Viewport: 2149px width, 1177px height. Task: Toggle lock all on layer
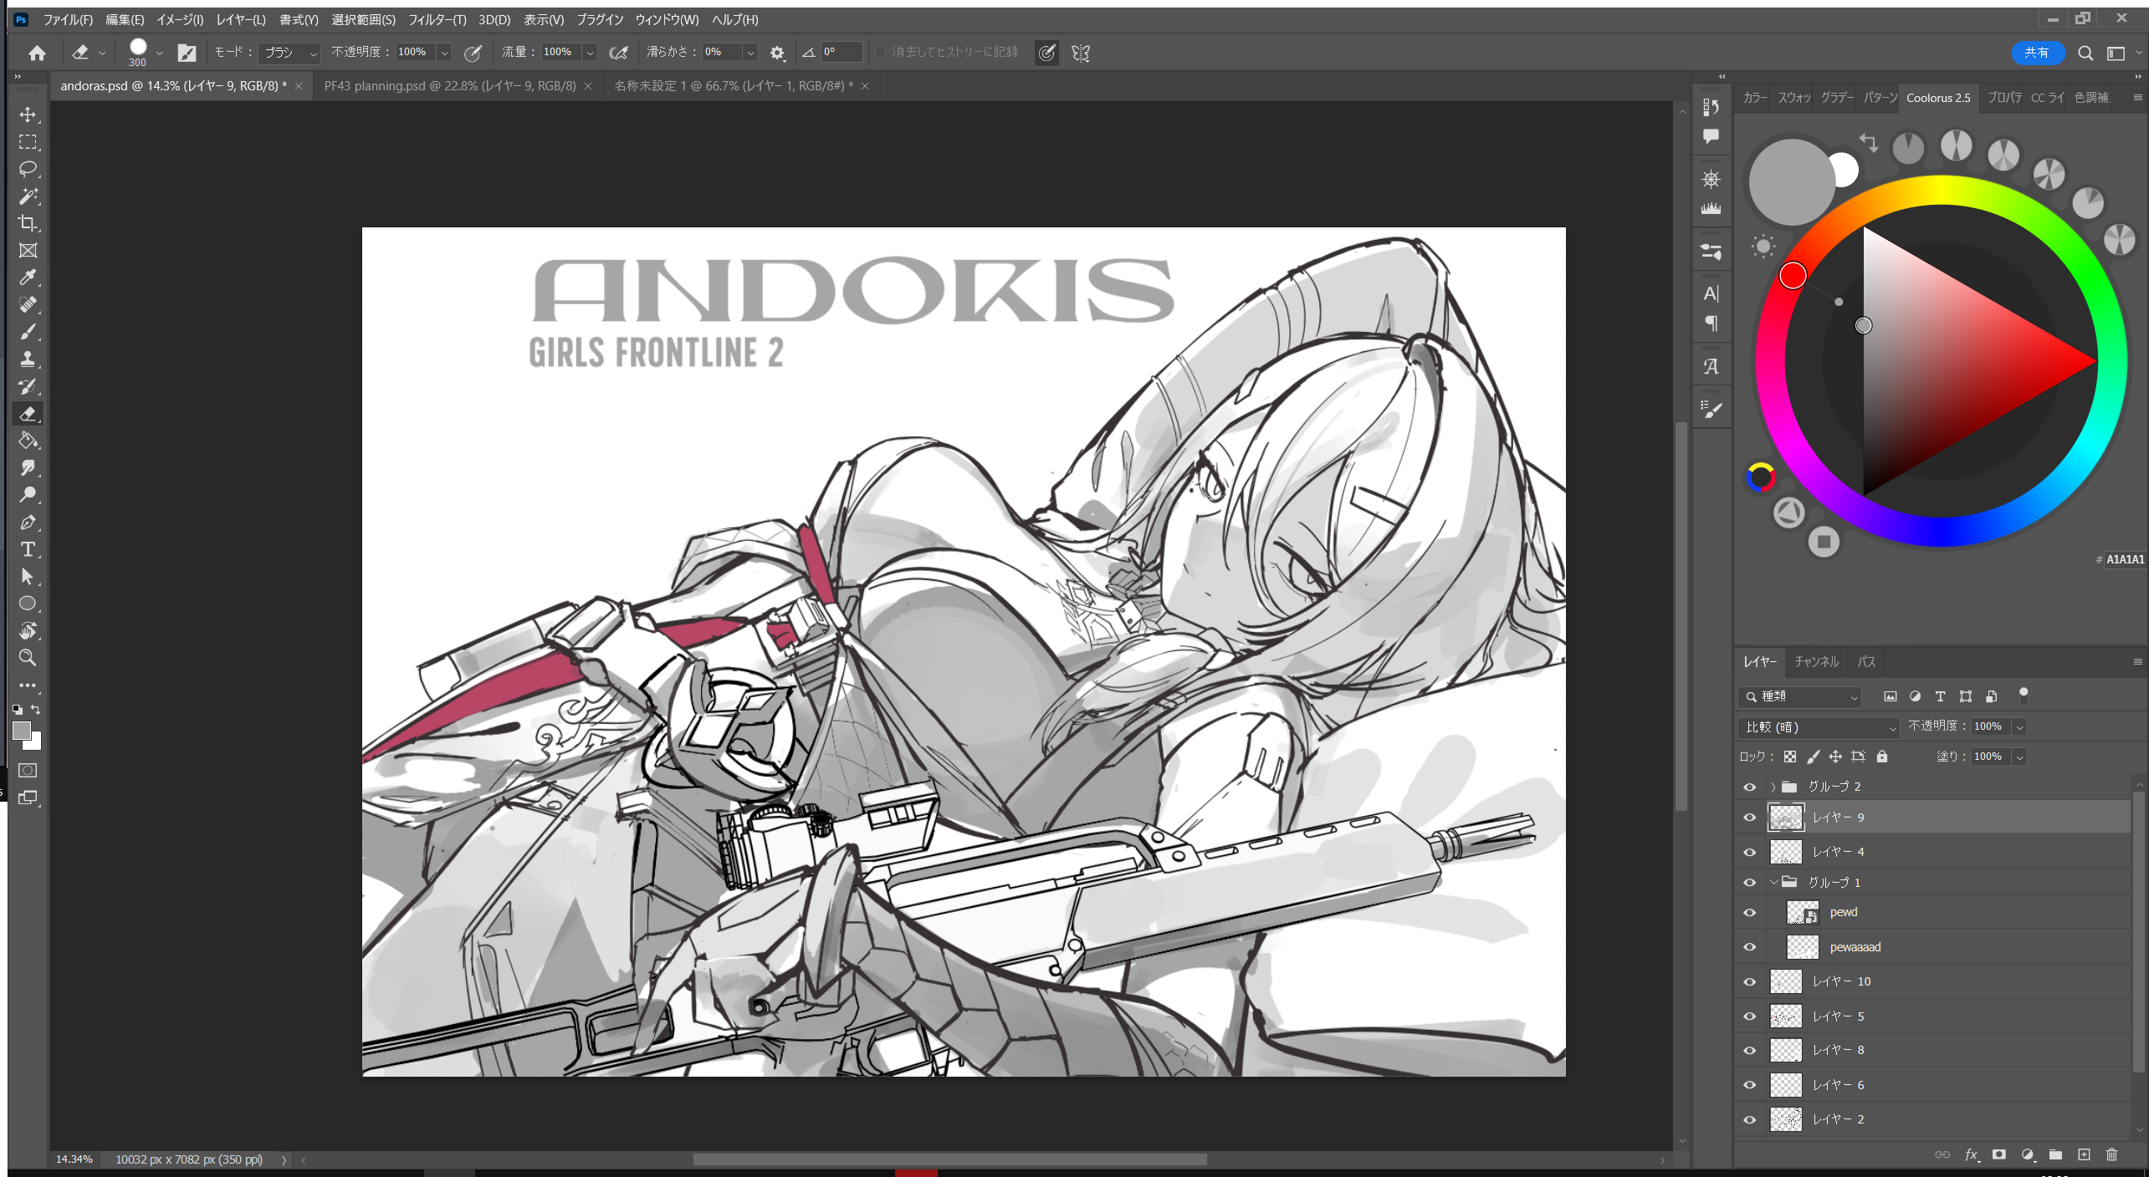click(1881, 757)
